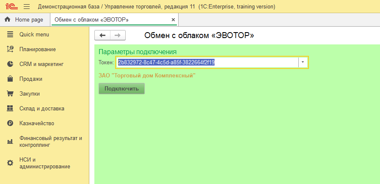Switch to the Home page tab
Image resolution: width=380 pixels, height=184 pixels.
25,19
